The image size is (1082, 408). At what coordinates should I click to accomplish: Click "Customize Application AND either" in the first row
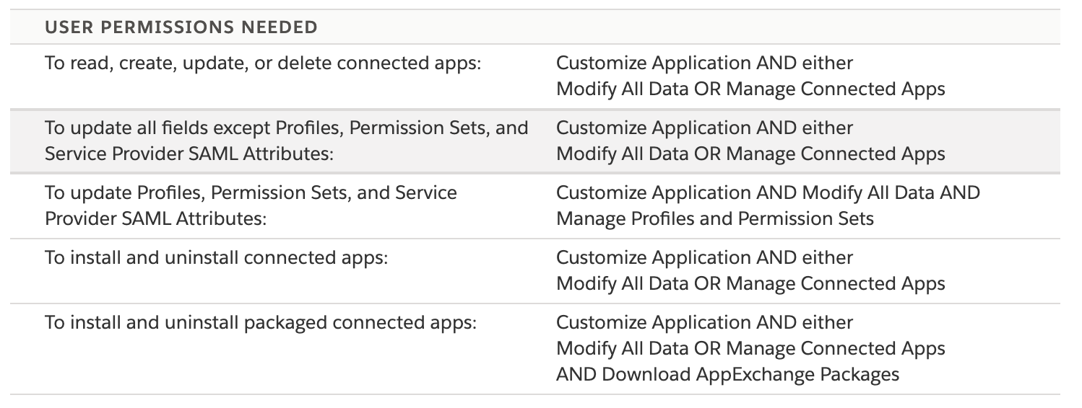tap(704, 63)
